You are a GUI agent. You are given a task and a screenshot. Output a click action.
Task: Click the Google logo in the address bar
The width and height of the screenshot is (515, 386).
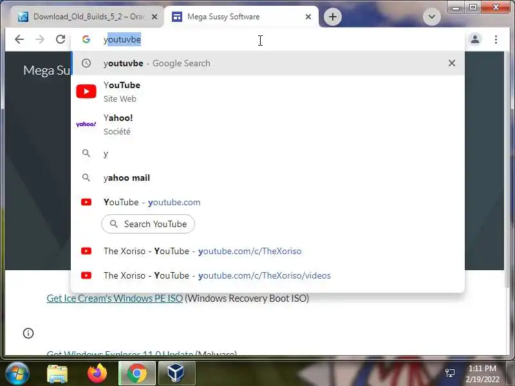point(86,39)
